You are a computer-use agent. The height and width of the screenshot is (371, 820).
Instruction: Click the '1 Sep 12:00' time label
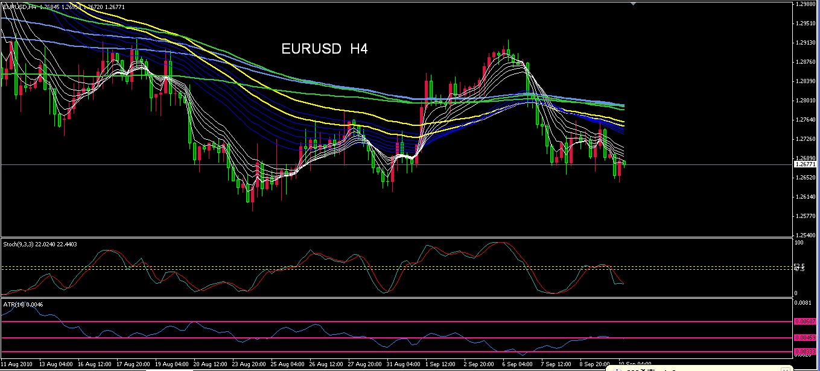click(442, 364)
